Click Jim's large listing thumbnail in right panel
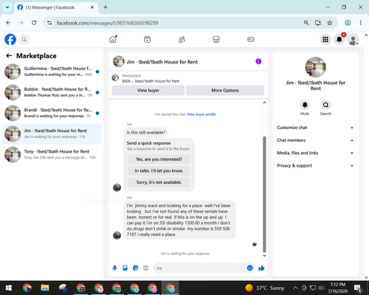The height and width of the screenshot is (295, 369). click(x=315, y=67)
